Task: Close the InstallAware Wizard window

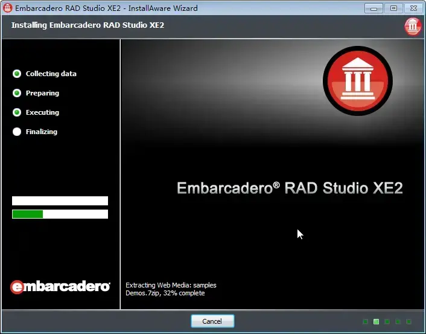Action: [413, 8]
